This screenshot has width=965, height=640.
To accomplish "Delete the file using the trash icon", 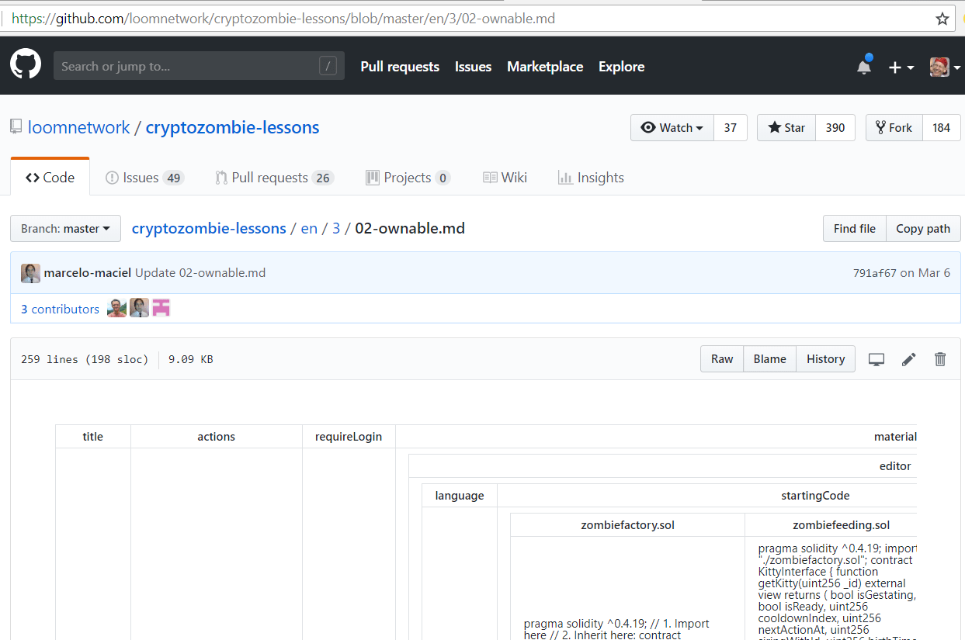I will click(x=940, y=358).
